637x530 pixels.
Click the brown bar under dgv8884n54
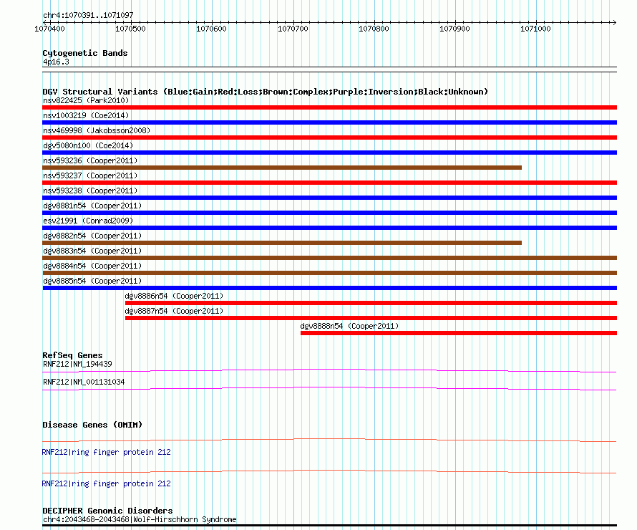pos(329,273)
